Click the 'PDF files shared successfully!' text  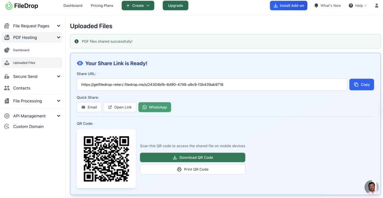coord(107,41)
